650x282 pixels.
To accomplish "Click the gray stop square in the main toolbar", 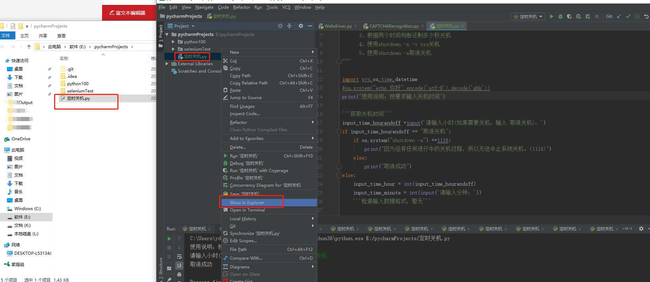I will [x=597, y=16].
